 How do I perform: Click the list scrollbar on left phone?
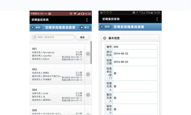click(91, 52)
